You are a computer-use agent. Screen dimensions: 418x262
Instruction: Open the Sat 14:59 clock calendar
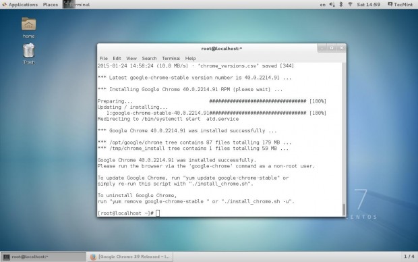[368, 5]
